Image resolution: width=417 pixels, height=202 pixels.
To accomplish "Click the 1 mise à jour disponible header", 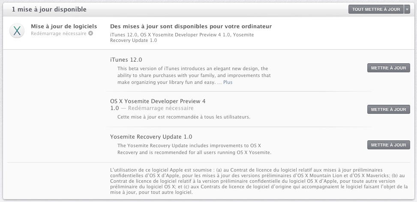I will click(49, 9).
